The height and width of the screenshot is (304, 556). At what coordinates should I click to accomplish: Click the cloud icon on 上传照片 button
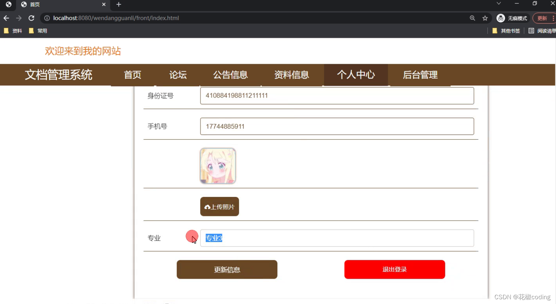208,206
